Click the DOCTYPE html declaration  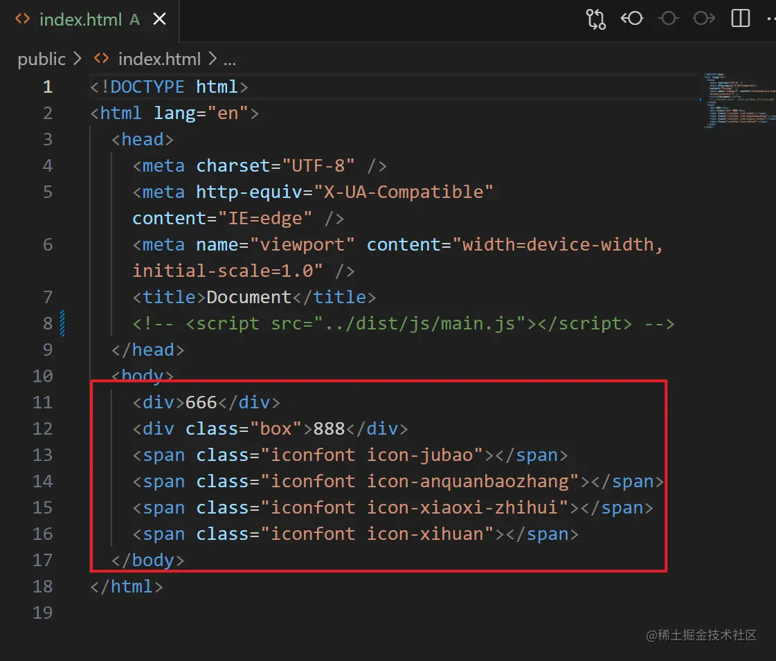pos(169,87)
